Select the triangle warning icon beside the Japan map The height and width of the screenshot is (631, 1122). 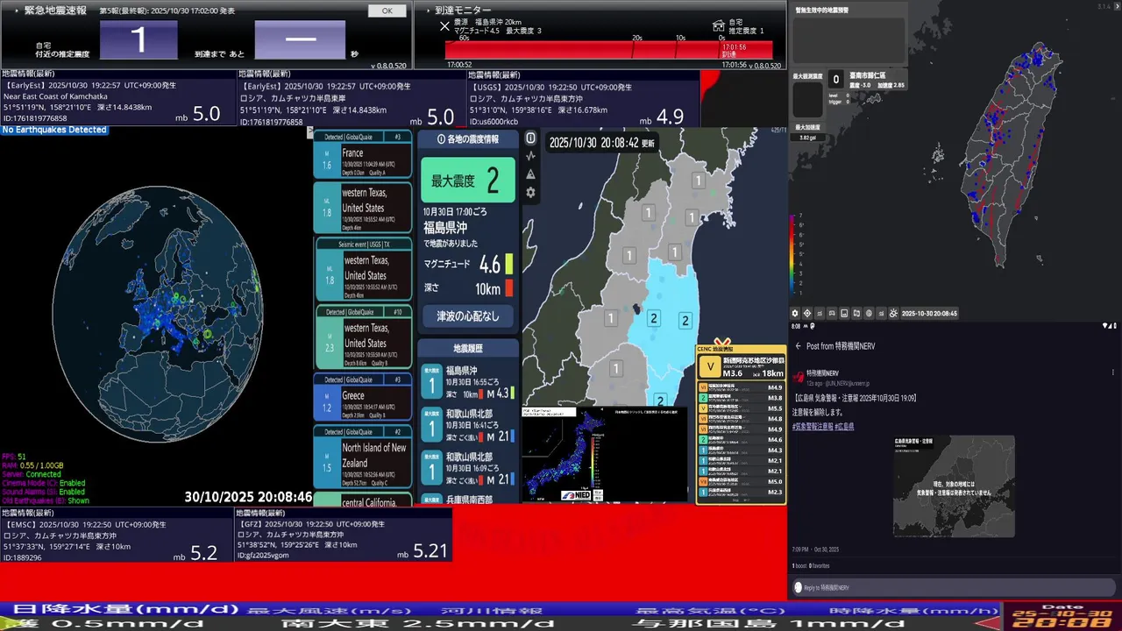(530, 174)
